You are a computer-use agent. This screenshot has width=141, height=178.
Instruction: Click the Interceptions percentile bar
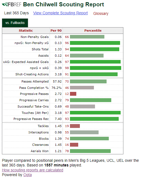[84, 132]
